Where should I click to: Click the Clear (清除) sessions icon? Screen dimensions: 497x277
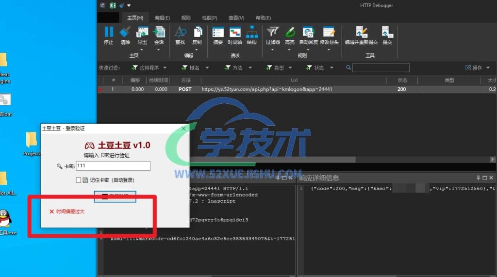point(125,32)
